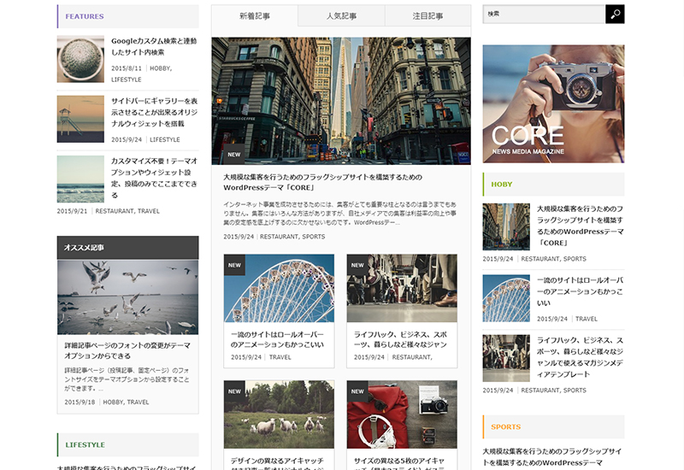The image size is (684, 470).
Task: Click RESTAURANT category under the main featured article
Action: [280, 237]
